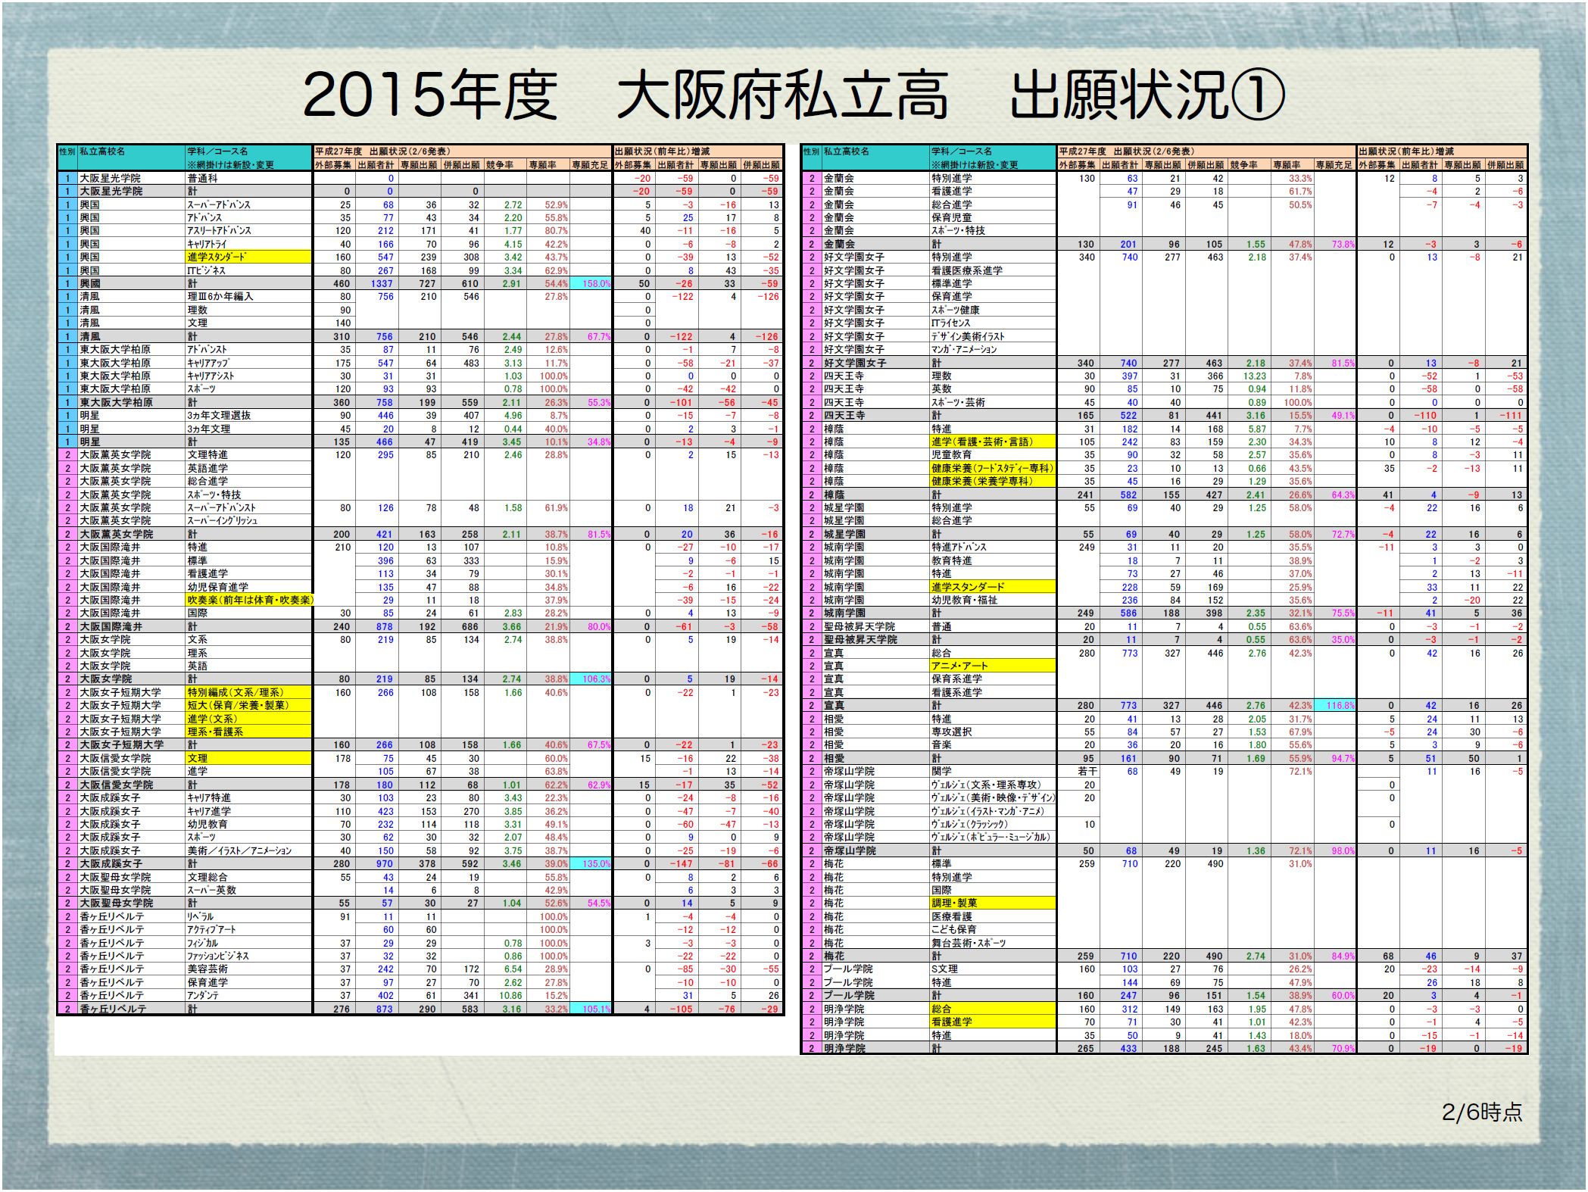This screenshot has height=1192, width=1588.
Task: Click the highlighted '158.0%' cell
Action: point(591,283)
